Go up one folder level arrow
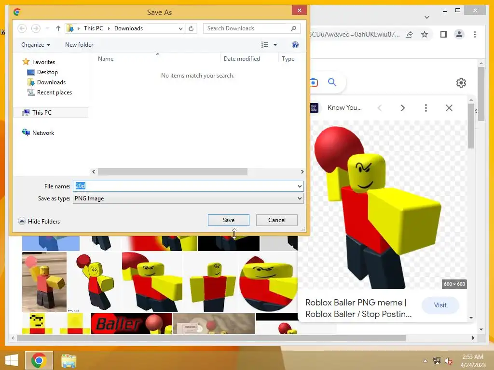Screen dimensions: 494x370 (x=58, y=28)
